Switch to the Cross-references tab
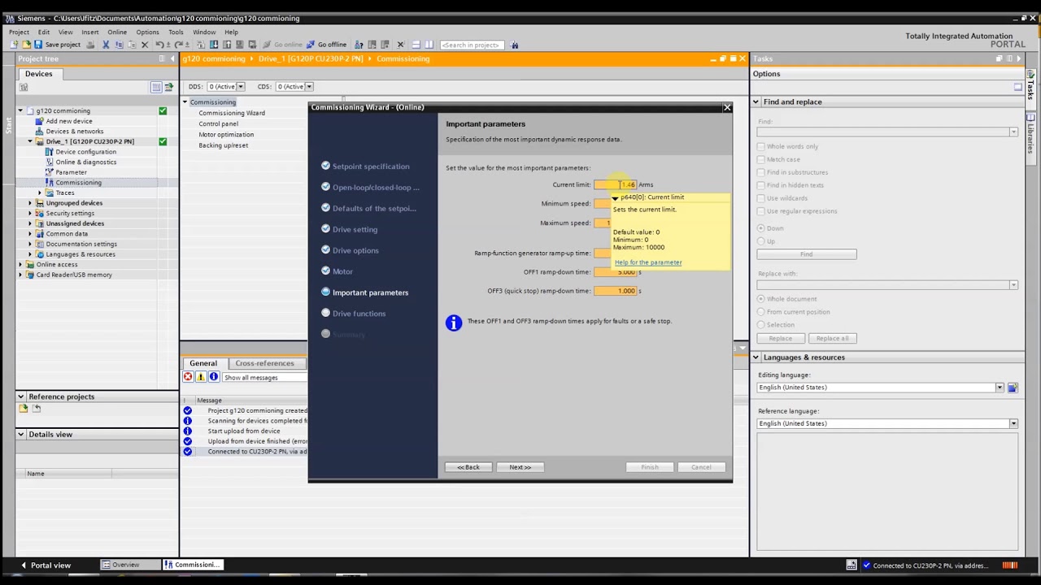 click(265, 363)
